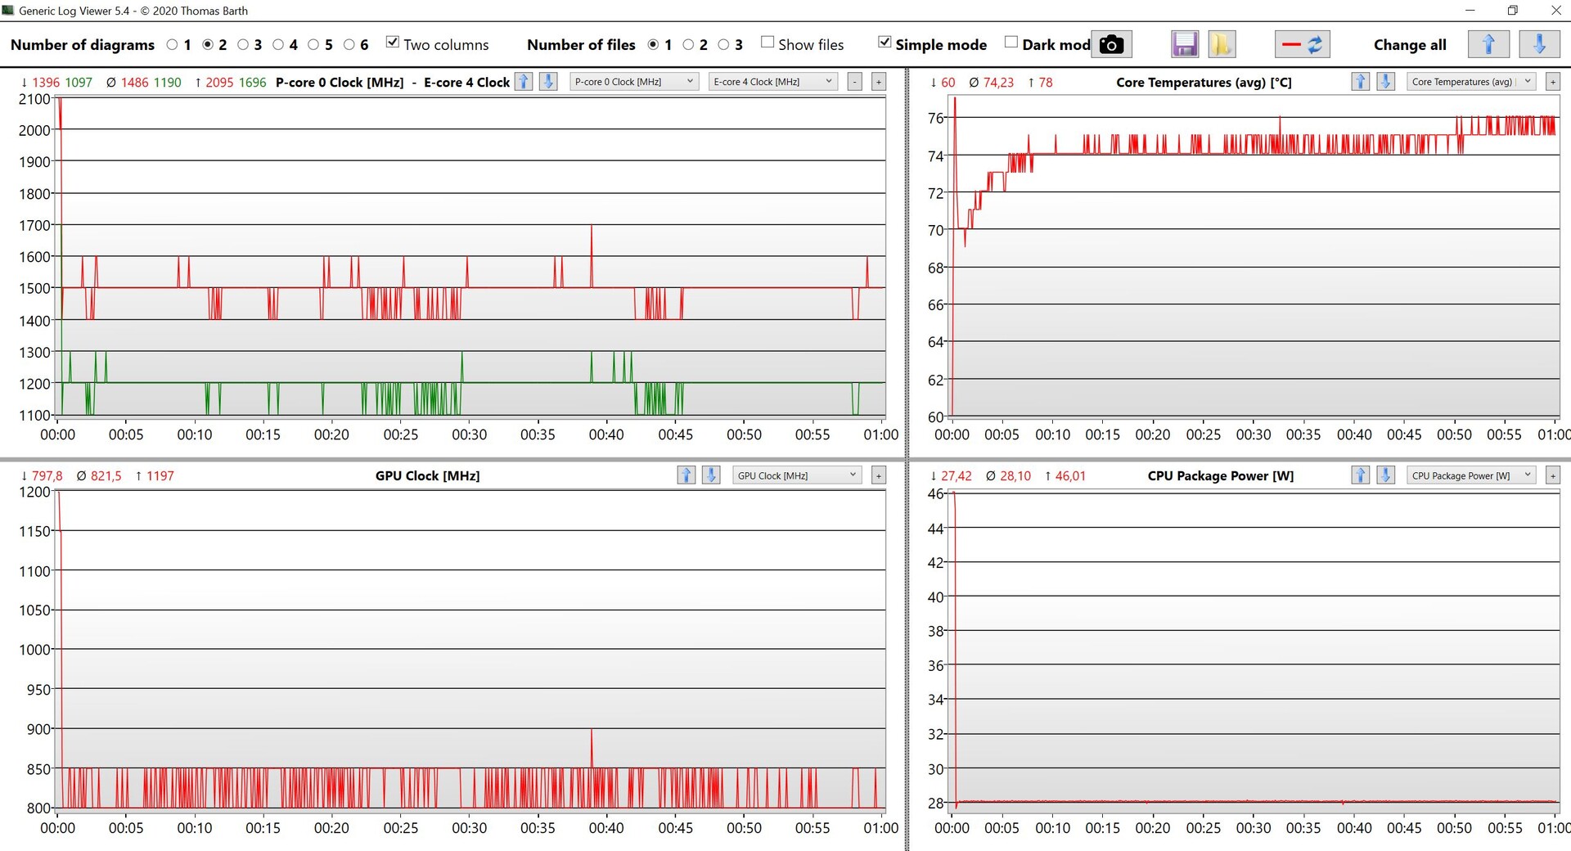
Task: Enable Dark mode checkbox
Action: coord(1011,43)
